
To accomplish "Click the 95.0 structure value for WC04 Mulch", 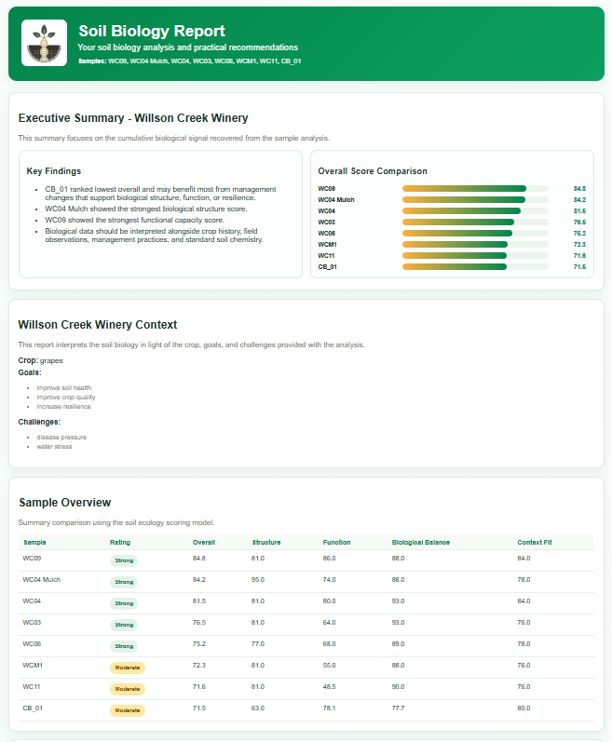I will pos(258,580).
